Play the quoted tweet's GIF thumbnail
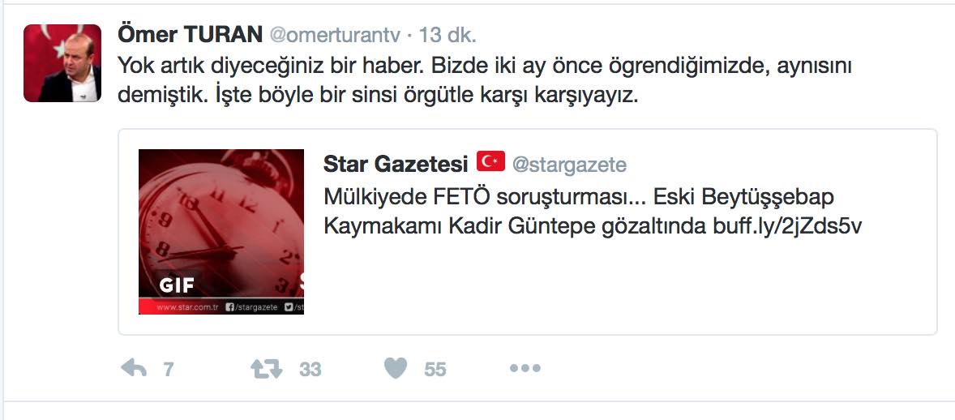Screen dimensions: 955x420 [x=221, y=232]
